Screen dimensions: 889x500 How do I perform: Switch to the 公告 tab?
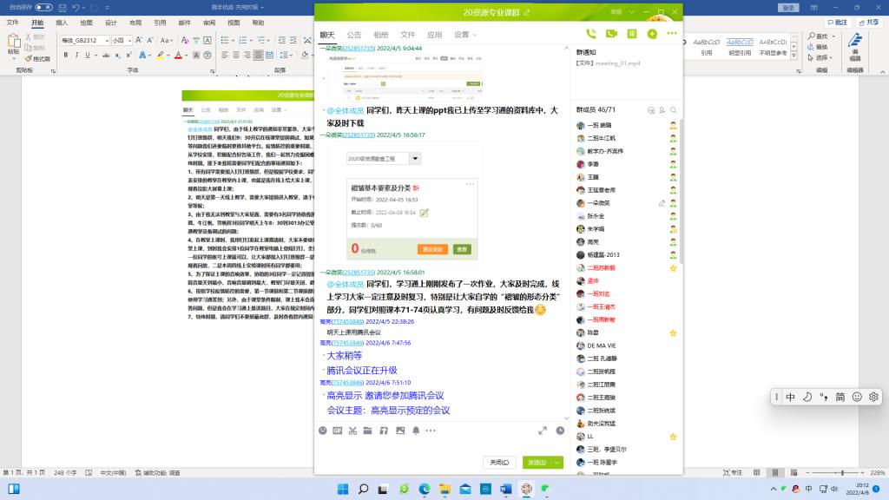(x=354, y=35)
